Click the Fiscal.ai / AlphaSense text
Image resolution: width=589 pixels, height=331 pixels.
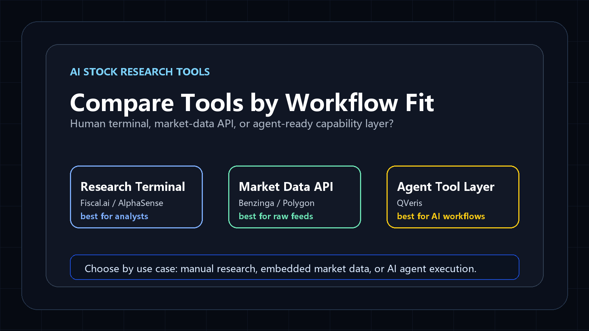point(121,203)
